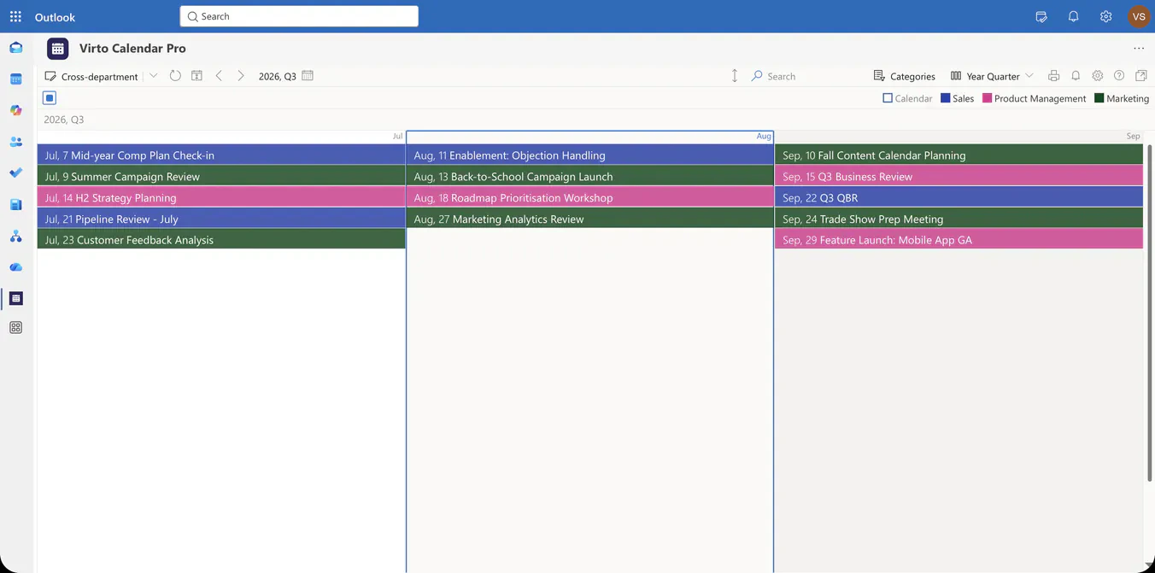Open the Q3 QBR event
Image resolution: width=1155 pixels, height=573 pixels.
point(959,197)
